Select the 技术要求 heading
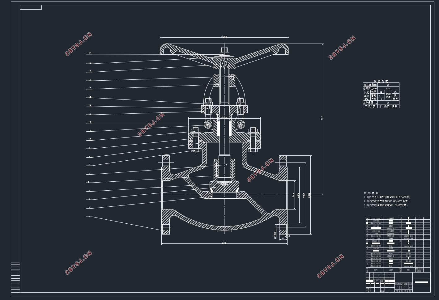439x300 pixels. pos(372,193)
